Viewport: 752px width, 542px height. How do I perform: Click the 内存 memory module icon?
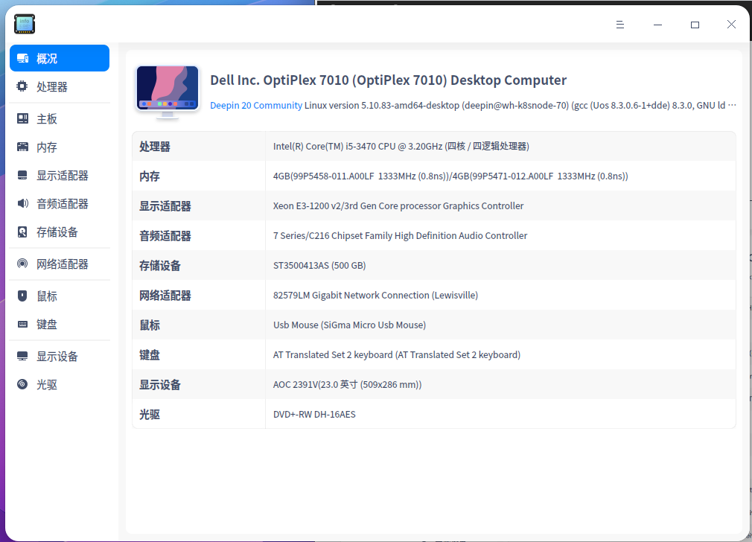(x=22, y=147)
